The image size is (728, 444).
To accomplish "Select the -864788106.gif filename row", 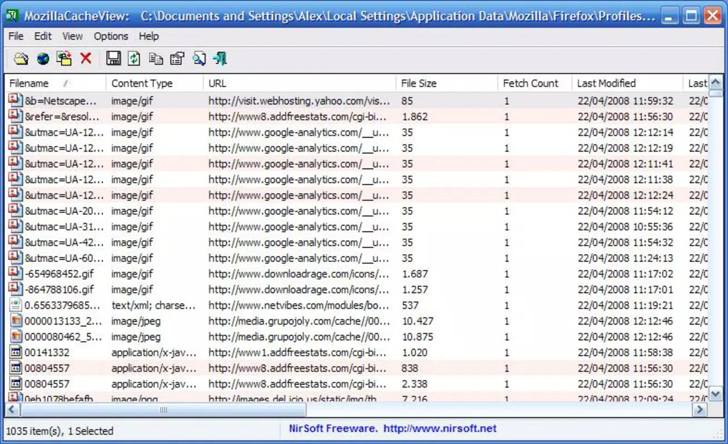I will pos(59,290).
